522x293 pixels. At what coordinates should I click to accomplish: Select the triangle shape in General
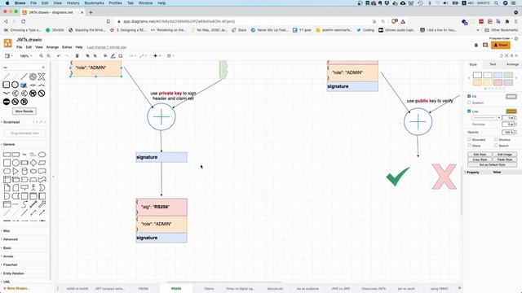click(15, 171)
